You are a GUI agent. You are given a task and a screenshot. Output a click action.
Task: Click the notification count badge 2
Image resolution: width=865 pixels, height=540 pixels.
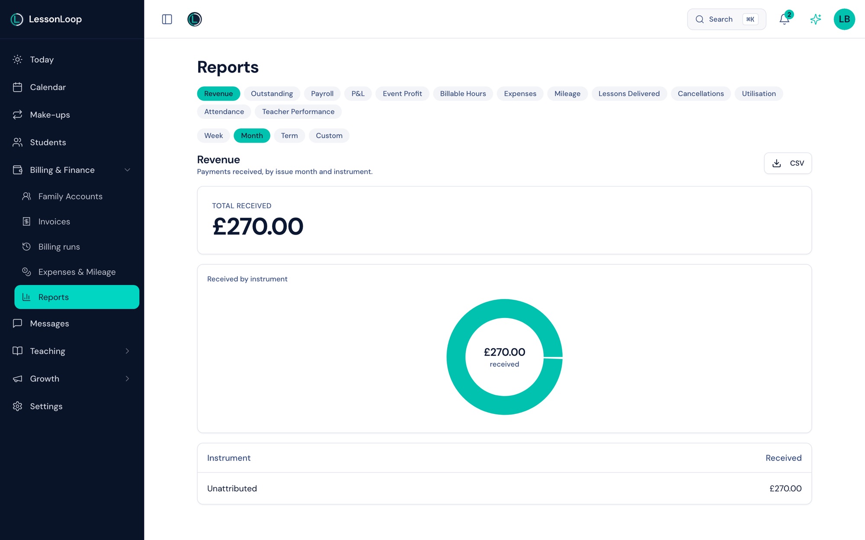pos(789,14)
